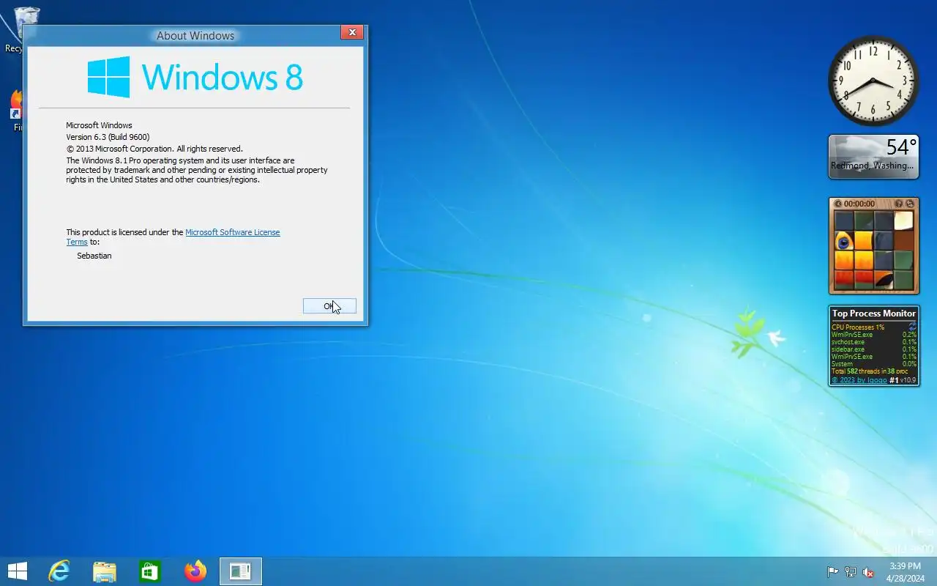The height and width of the screenshot is (586, 937).
Task: Click the About Windows title bar text
Action: click(195, 35)
